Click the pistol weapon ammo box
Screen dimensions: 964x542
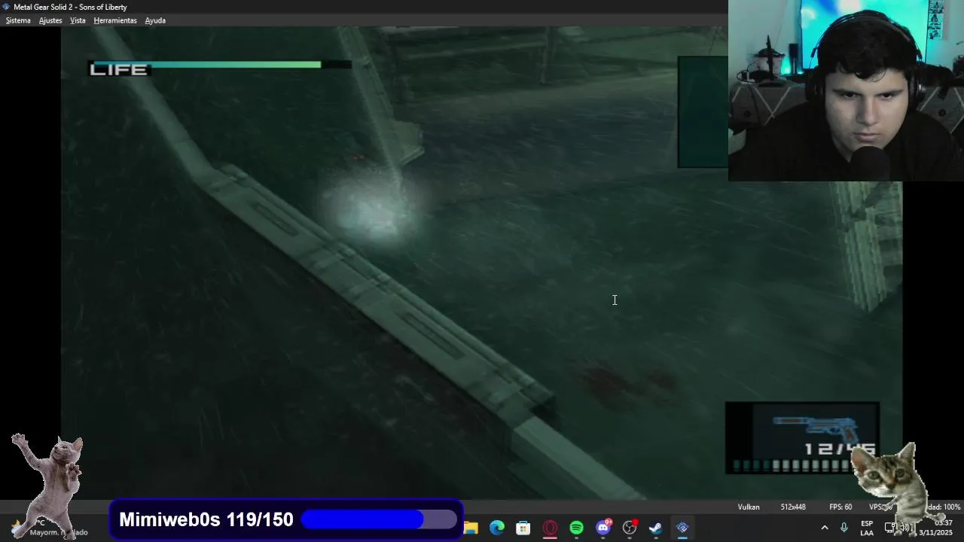pos(802,438)
